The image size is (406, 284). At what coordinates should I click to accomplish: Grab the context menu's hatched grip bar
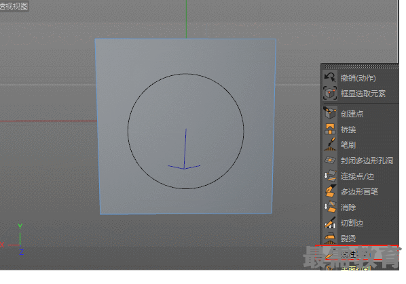pos(361,66)
